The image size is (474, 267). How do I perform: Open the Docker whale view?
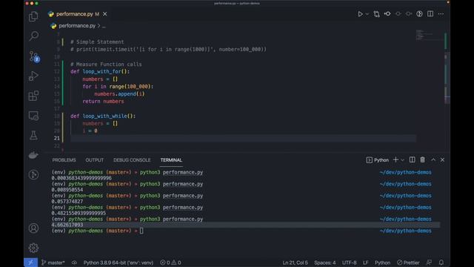(33, 155)
